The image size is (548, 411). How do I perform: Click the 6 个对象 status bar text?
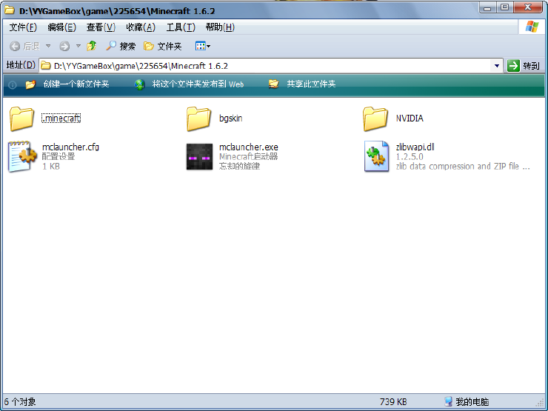tap(20, 402)
